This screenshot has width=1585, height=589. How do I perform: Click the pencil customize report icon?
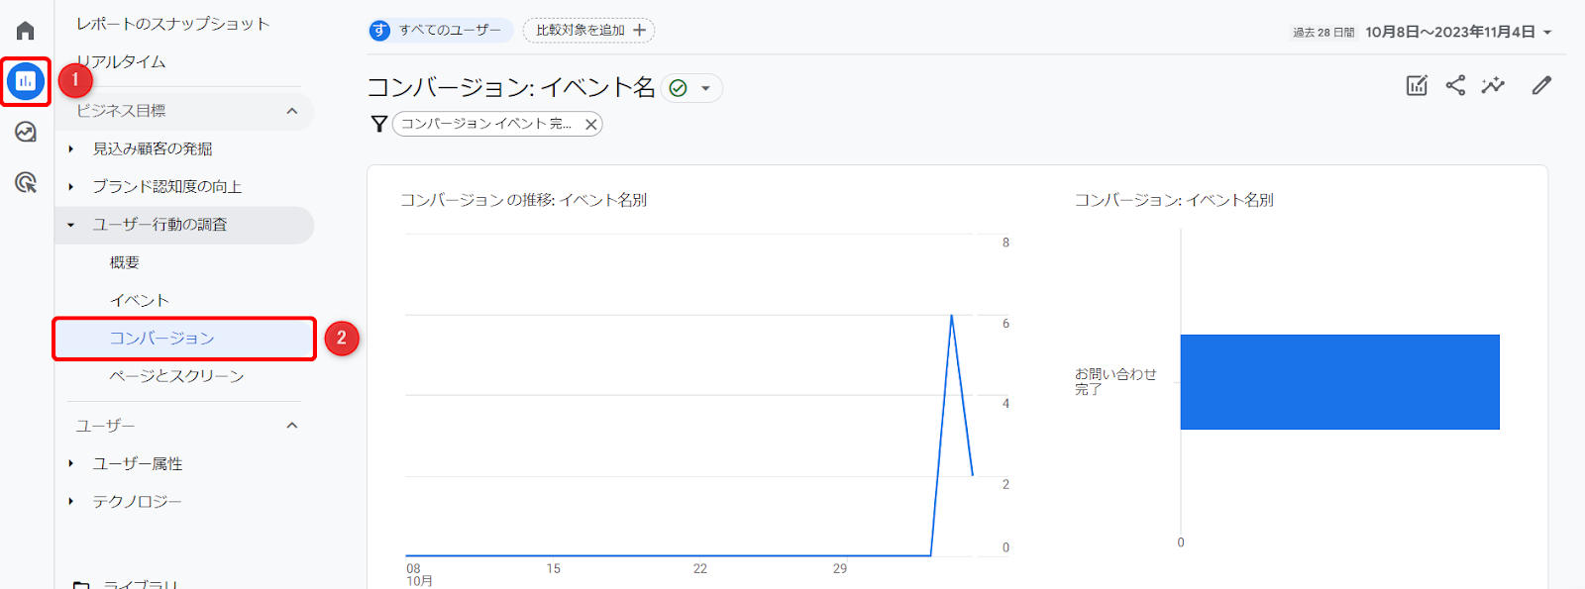click(1541, 86)
